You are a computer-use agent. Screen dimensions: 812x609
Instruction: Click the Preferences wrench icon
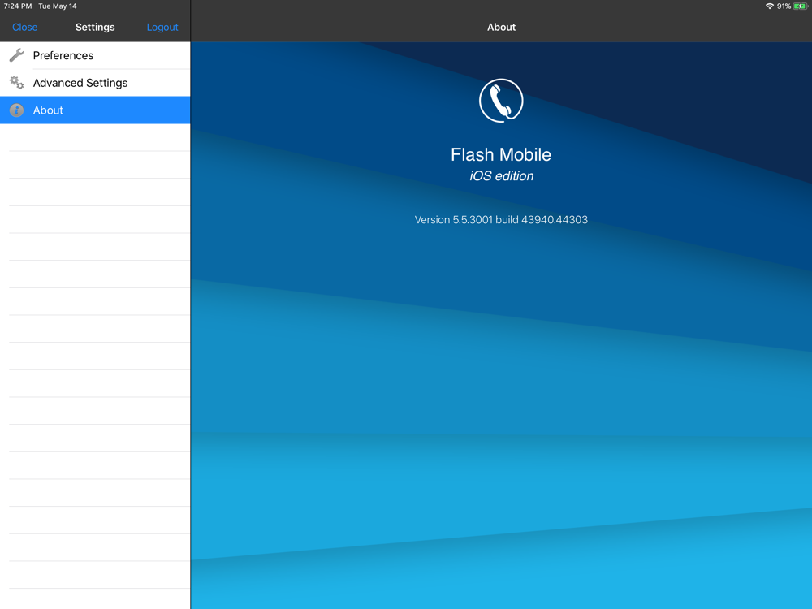pyautogui.click(x=16, y=55)
